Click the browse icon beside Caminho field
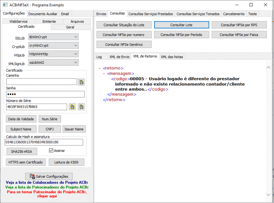 click(81, 82)
